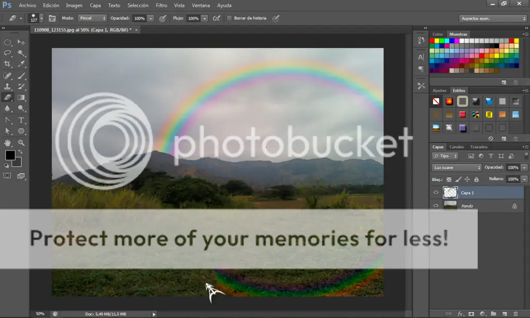The width and height of the screenshot is (530, 318).
Task: Select the History Brush tool
Action: [x=21, y=87]
